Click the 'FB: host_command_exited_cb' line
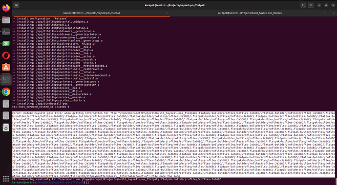This screenshot has width=337, height=185. (x=41, y=107)
